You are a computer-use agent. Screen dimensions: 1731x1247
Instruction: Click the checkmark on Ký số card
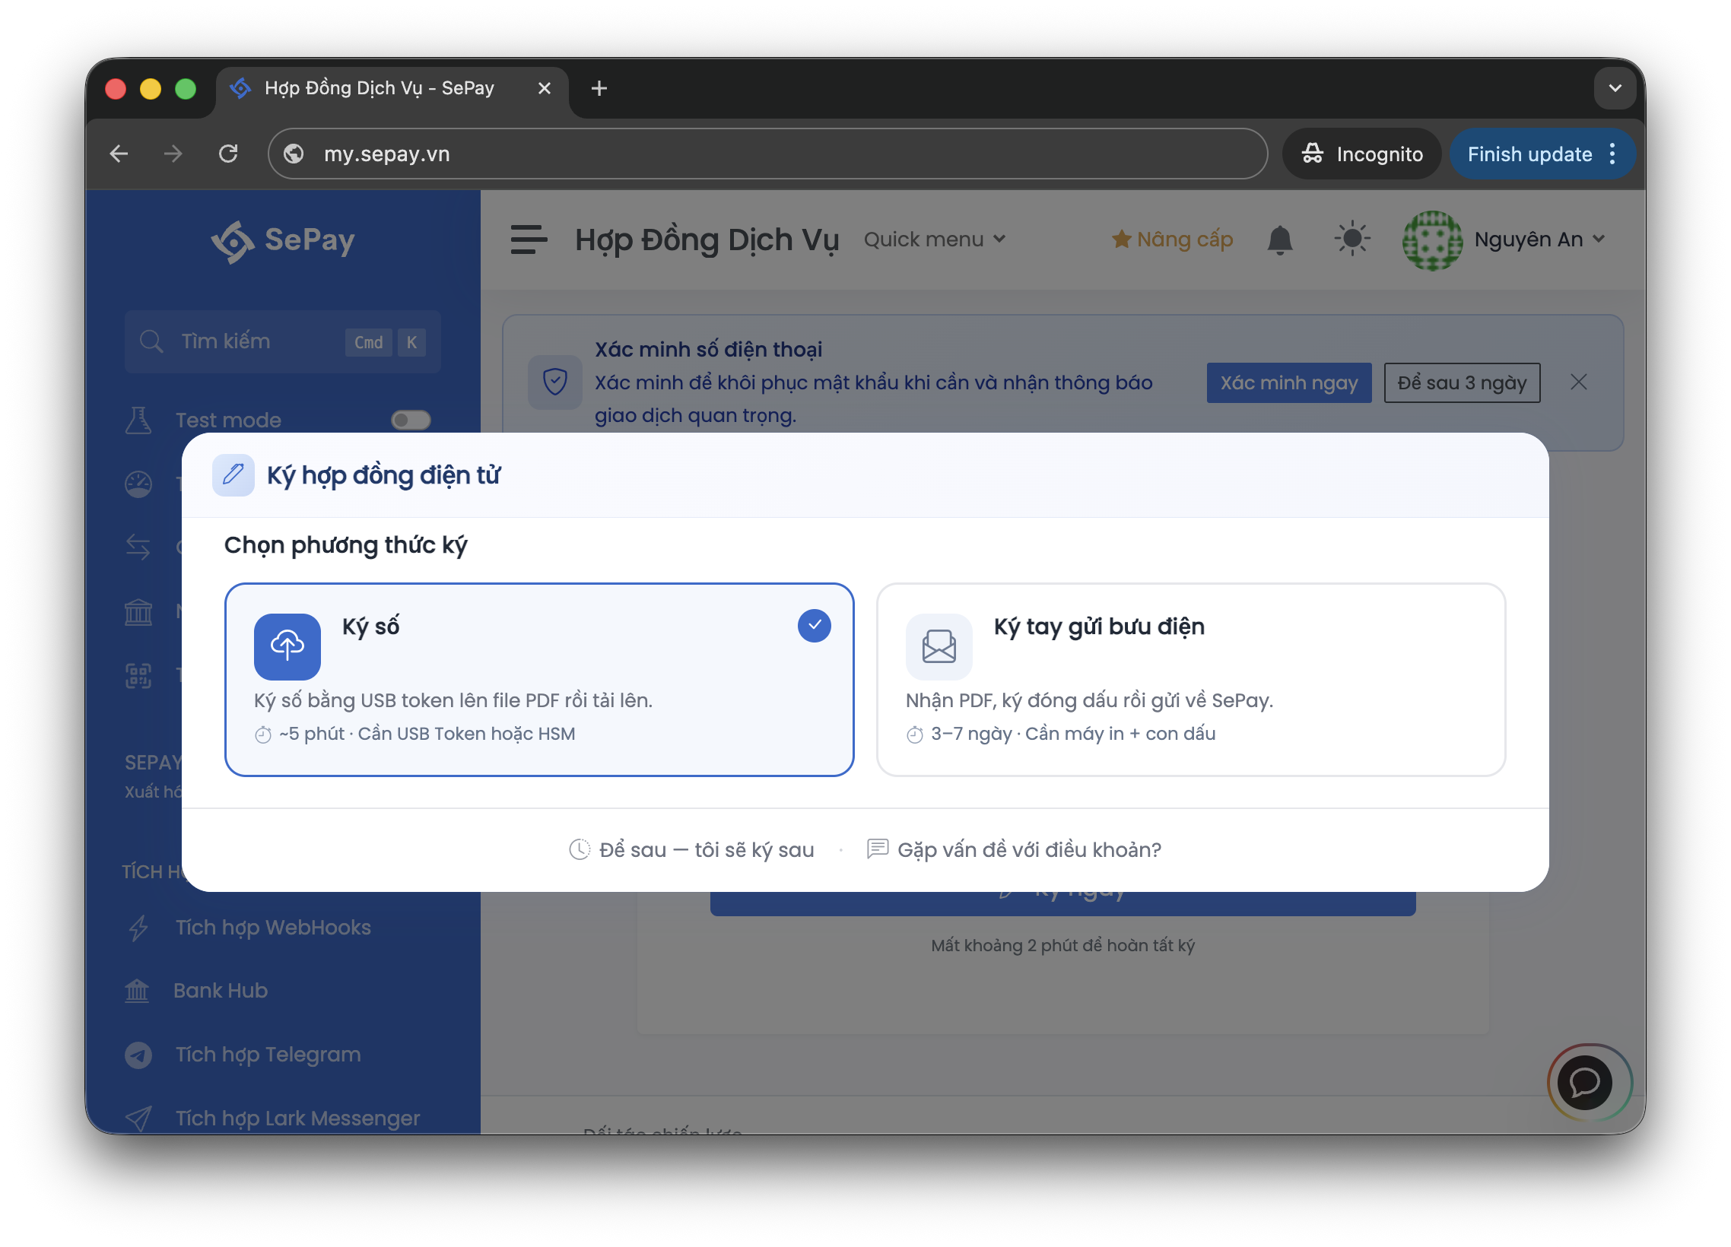[x=815, y=626]
